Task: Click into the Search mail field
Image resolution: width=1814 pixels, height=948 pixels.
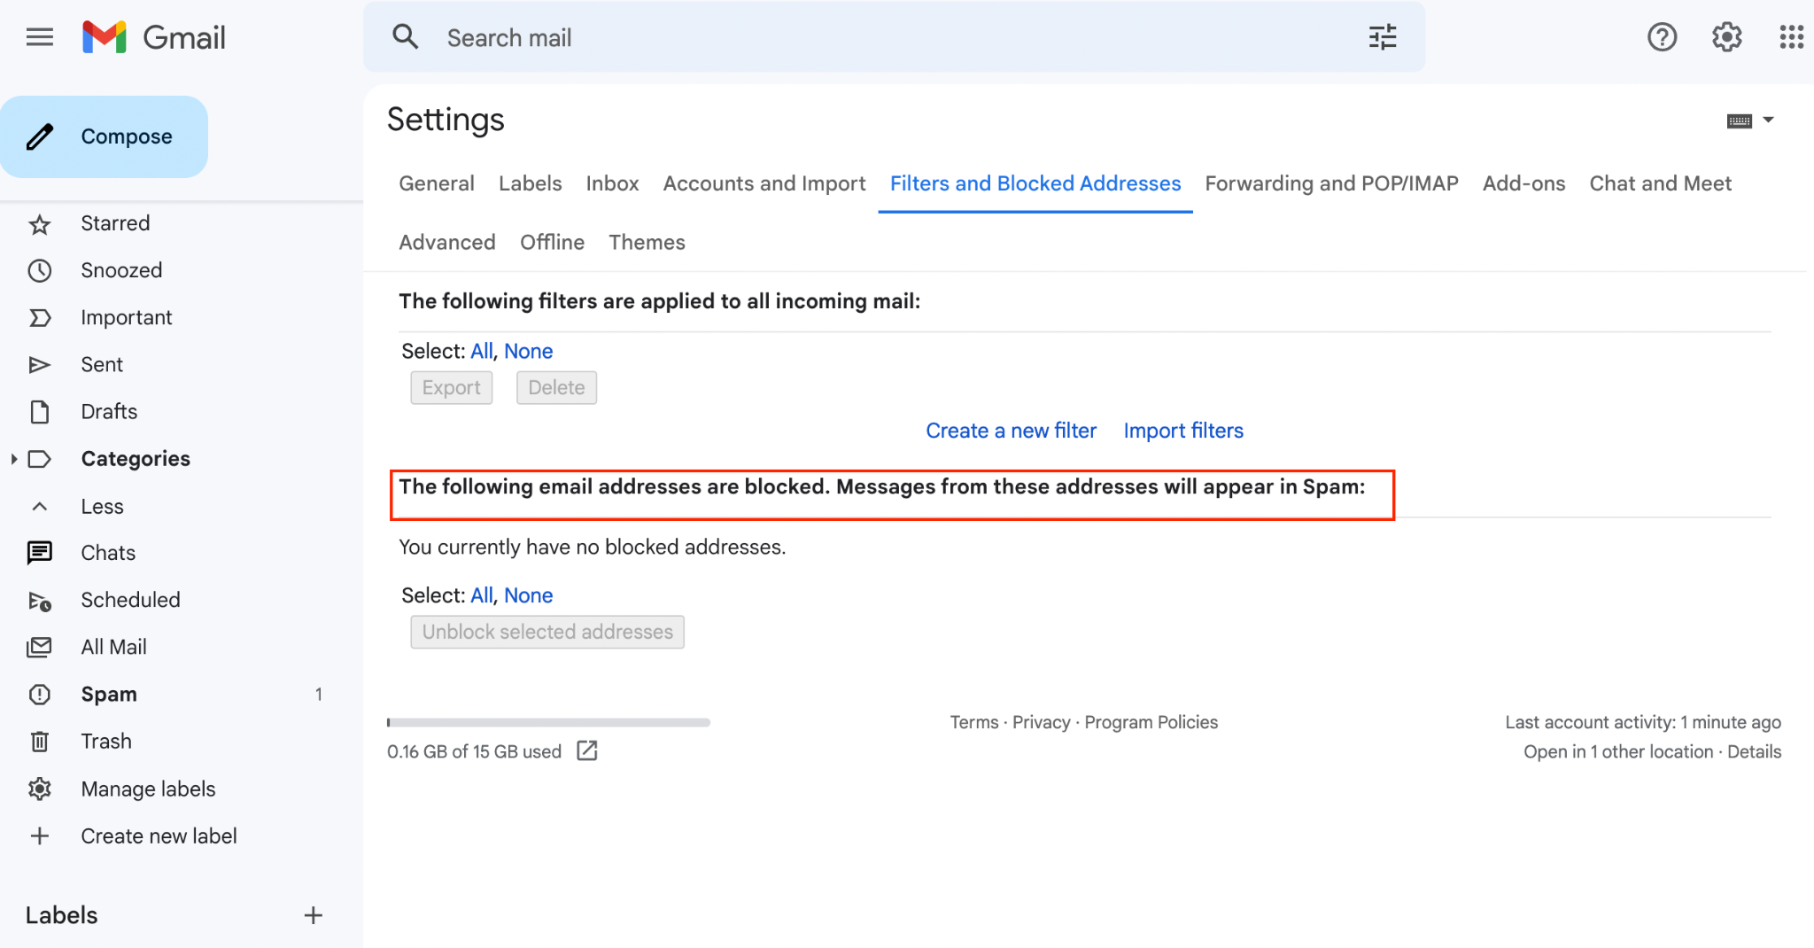Action: point(886,37)
